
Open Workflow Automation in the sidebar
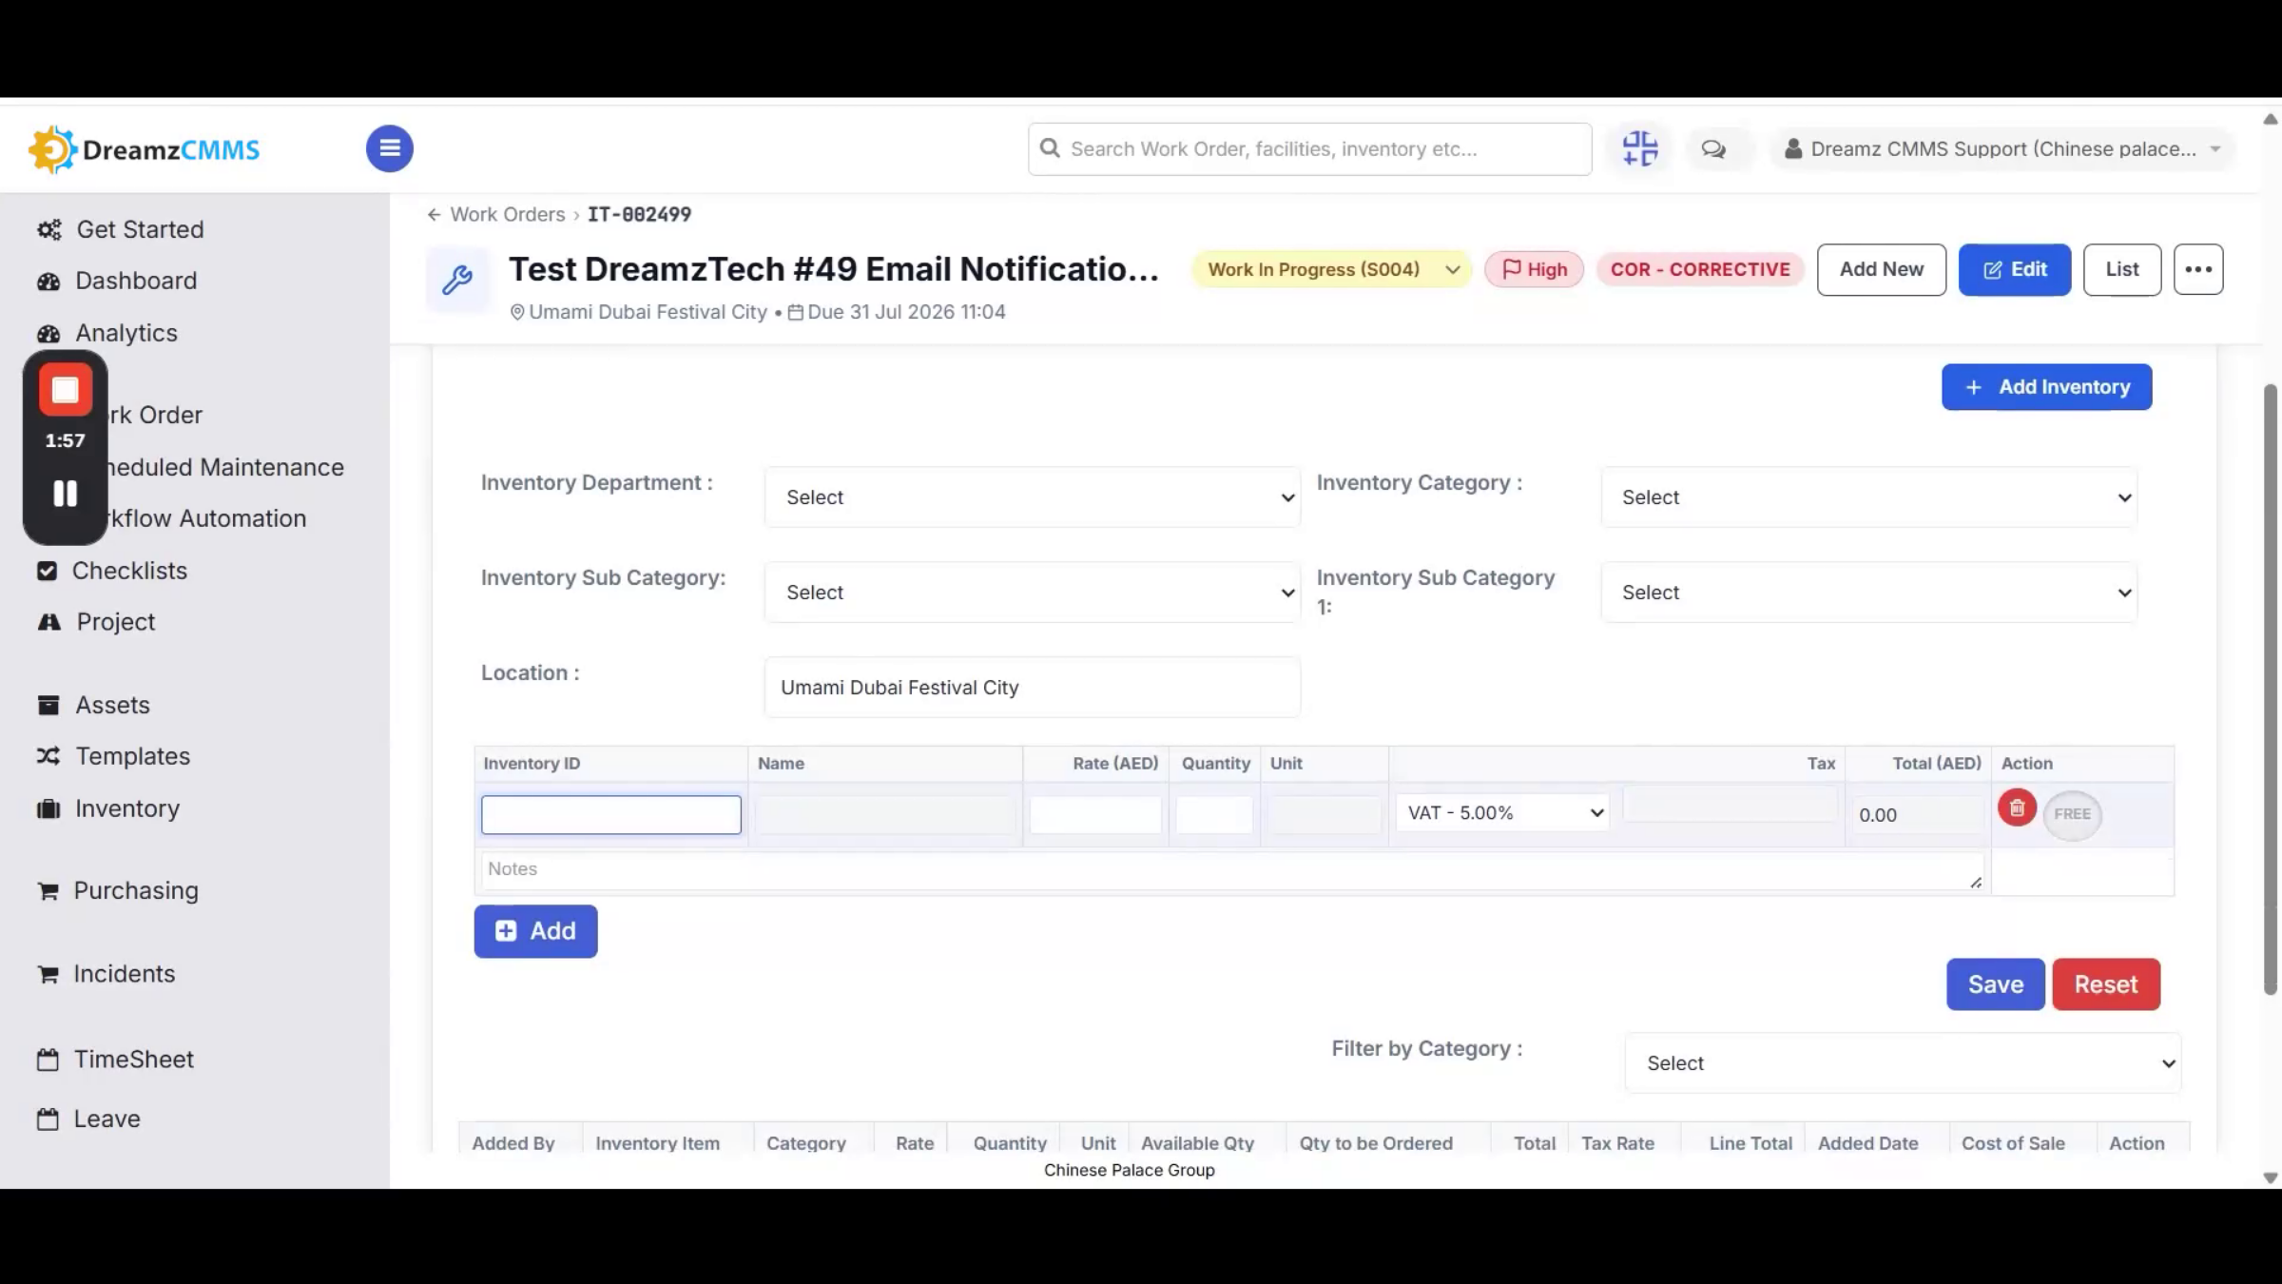(x=207, y=518)
